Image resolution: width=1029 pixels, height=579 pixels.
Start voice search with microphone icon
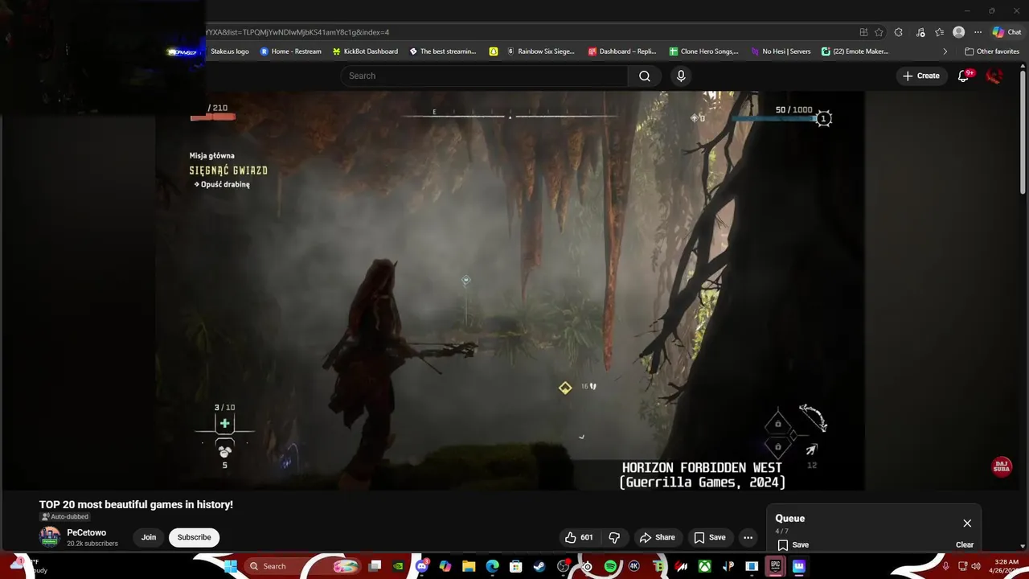point(681,76)
